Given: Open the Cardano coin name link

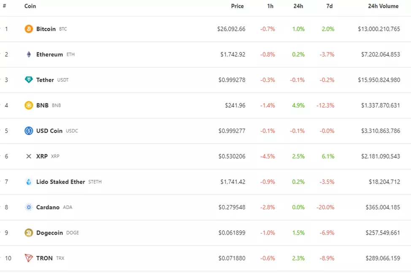Looking at the screenshot, I should coord(48,207).
